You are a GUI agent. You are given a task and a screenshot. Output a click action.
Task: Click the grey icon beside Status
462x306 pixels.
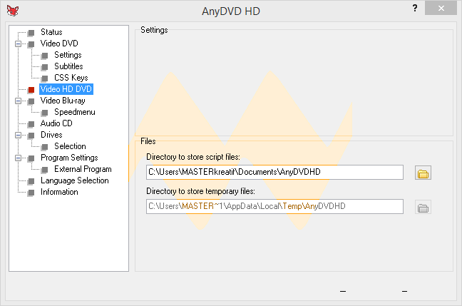31,33
